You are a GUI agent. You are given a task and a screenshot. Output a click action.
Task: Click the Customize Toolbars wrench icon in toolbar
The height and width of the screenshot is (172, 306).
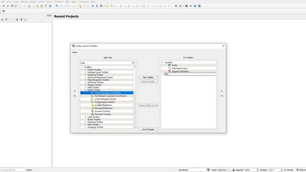click(199, 6)
